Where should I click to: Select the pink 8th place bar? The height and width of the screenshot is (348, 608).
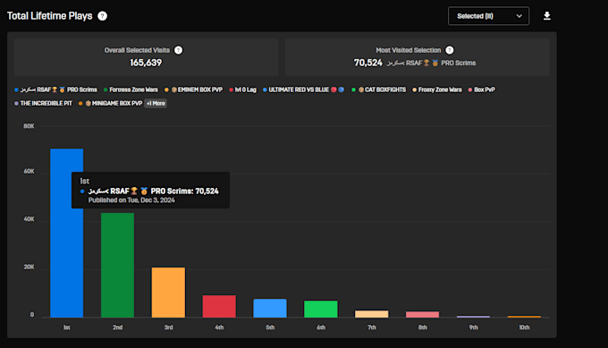[422, 314]
